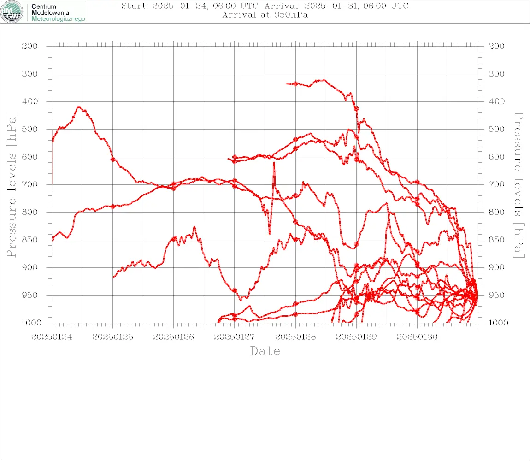Click trajectory marker near 940 hPa on 20250127
530x461 pixels.
coord(235,290)
